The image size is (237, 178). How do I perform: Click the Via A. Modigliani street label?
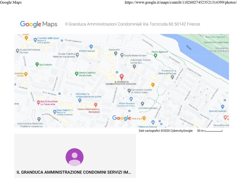[49, 93]
